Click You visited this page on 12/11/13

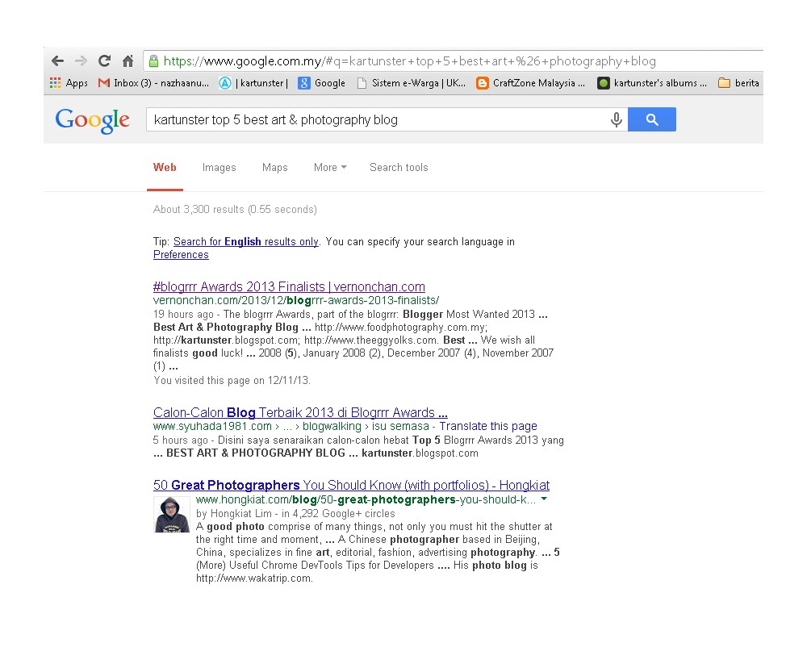232,380
